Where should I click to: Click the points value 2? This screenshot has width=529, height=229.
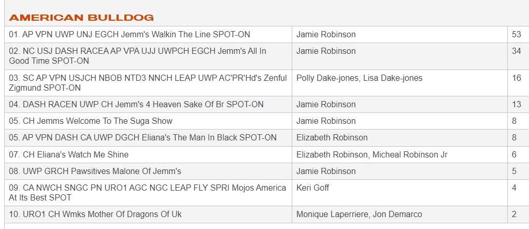pos(514,214)
